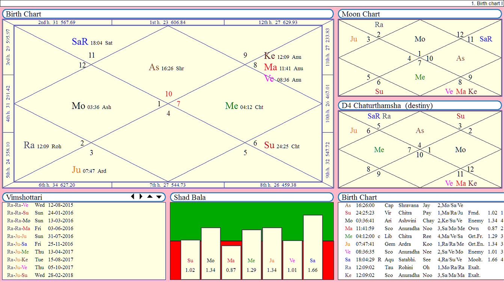
Task: Click the Saturn bar in Shad Bala
Action: point(313,247)
